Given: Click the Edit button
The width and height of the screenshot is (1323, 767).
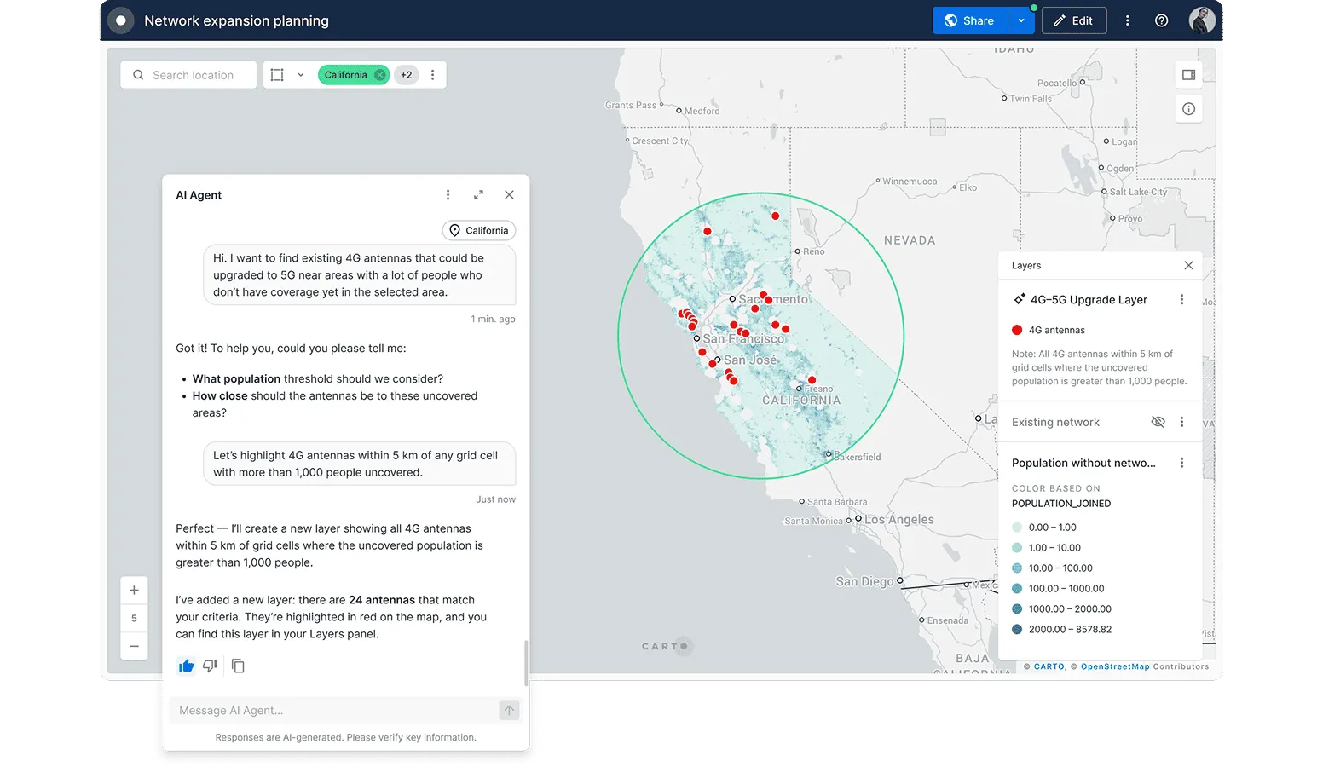Looking at the screenshot, I should coord(1073,20).
